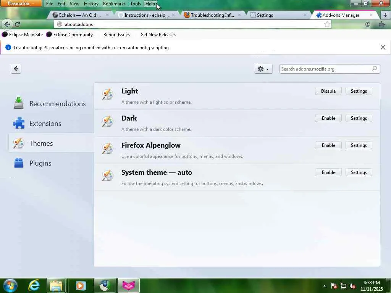Switch to the Instructions · echelo... tab

click(x=147, y=15)
